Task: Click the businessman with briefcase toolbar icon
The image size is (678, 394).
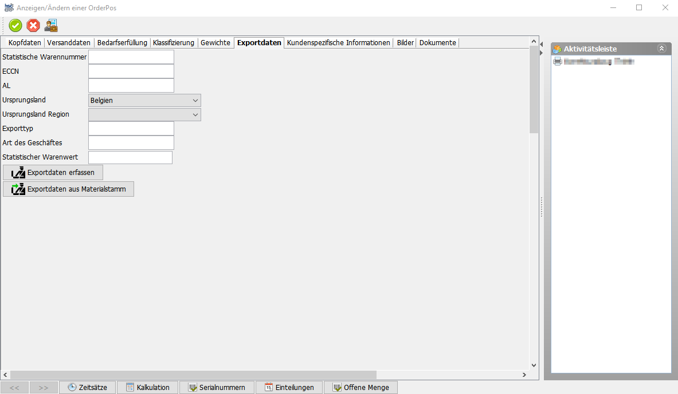Action: tap(51, 26)
